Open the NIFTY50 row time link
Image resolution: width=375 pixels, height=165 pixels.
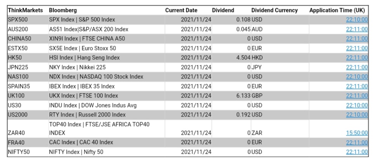pos(357,152)
